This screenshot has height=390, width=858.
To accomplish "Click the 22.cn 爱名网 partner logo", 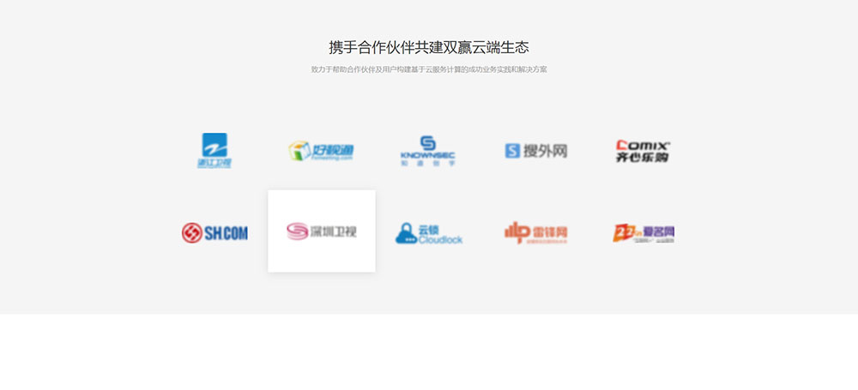I will click(x=643, y=233).
